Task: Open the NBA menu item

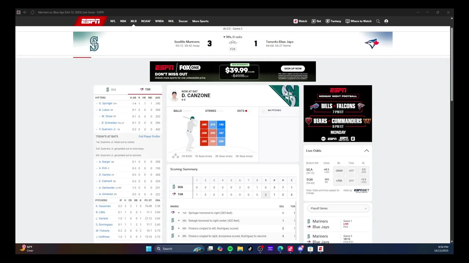Action: [123, 21]
